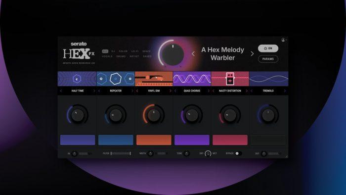
Task: Click the window resize grip icon
Action: (x=286, y=156)
